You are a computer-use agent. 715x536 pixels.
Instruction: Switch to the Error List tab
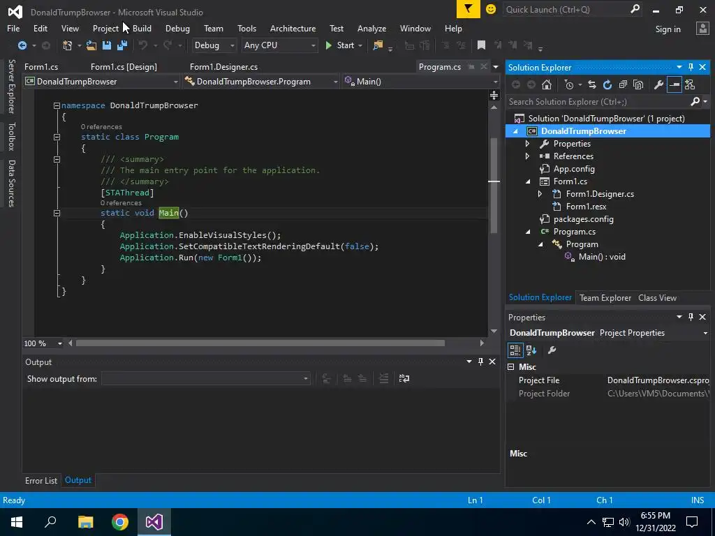tap(41, 480)
